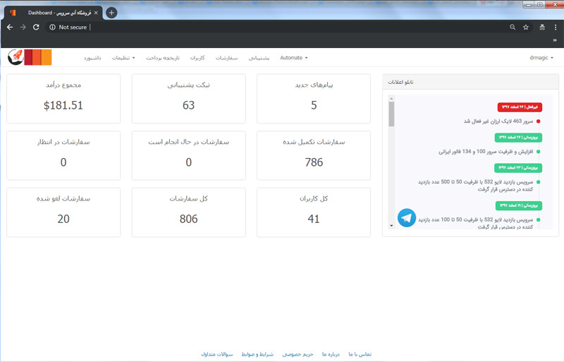This screenshot has height=362, width=564.
Task: Open the شرایط و ضوابط footer link
Action: click(257, 354)
